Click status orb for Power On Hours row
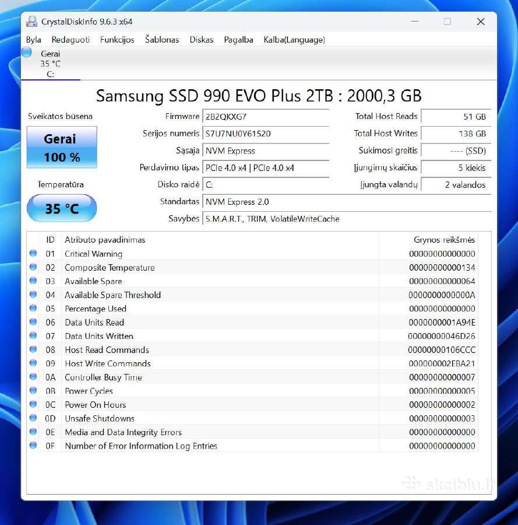Viewport: 518px width, 525px height. coord(33,404)
